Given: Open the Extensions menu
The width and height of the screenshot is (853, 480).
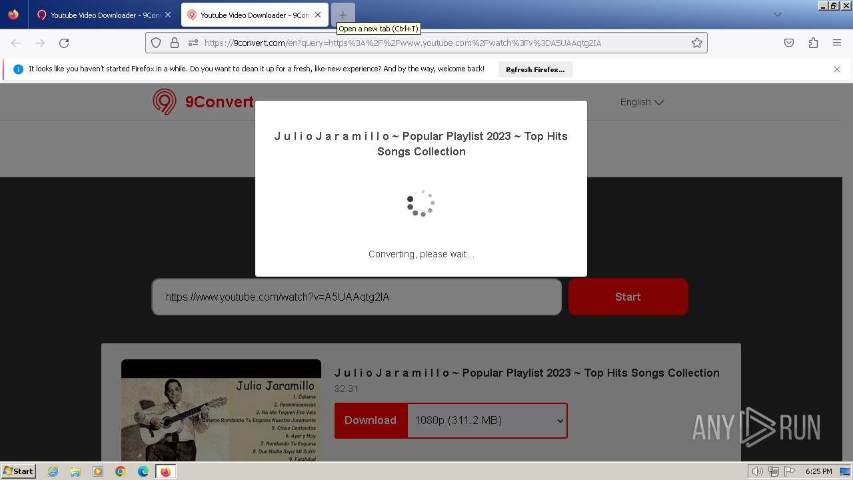Looking at the screenshot, I should tap(813, 43).
